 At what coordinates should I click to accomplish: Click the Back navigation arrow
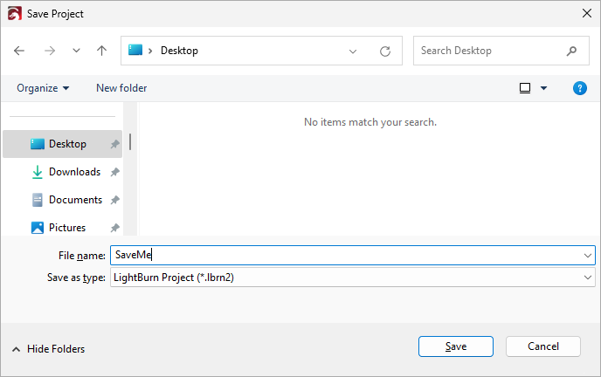click(20, 51)
